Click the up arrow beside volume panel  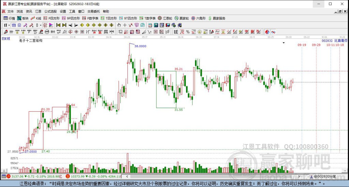pos(3,171)
